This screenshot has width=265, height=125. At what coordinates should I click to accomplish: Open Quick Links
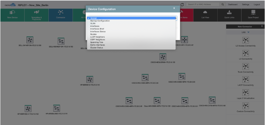pos(229,15)
